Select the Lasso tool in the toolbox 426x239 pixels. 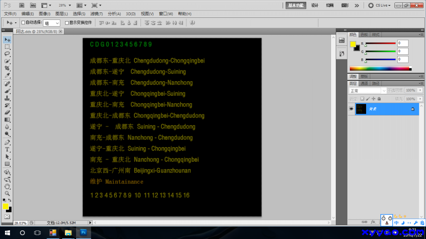[x=7, y=54]
